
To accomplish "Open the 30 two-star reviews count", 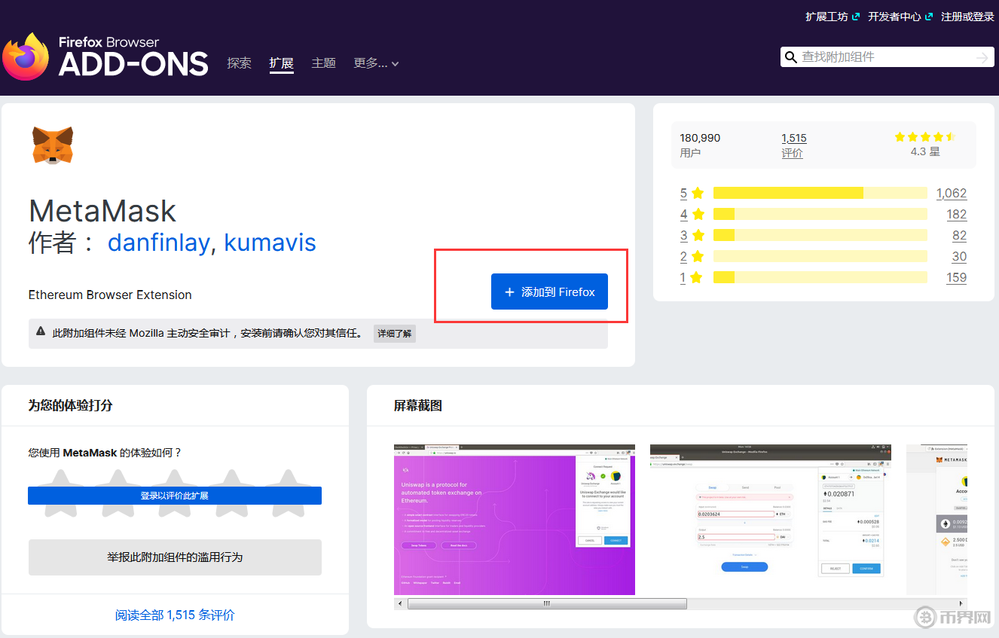I will pos(959,257).
